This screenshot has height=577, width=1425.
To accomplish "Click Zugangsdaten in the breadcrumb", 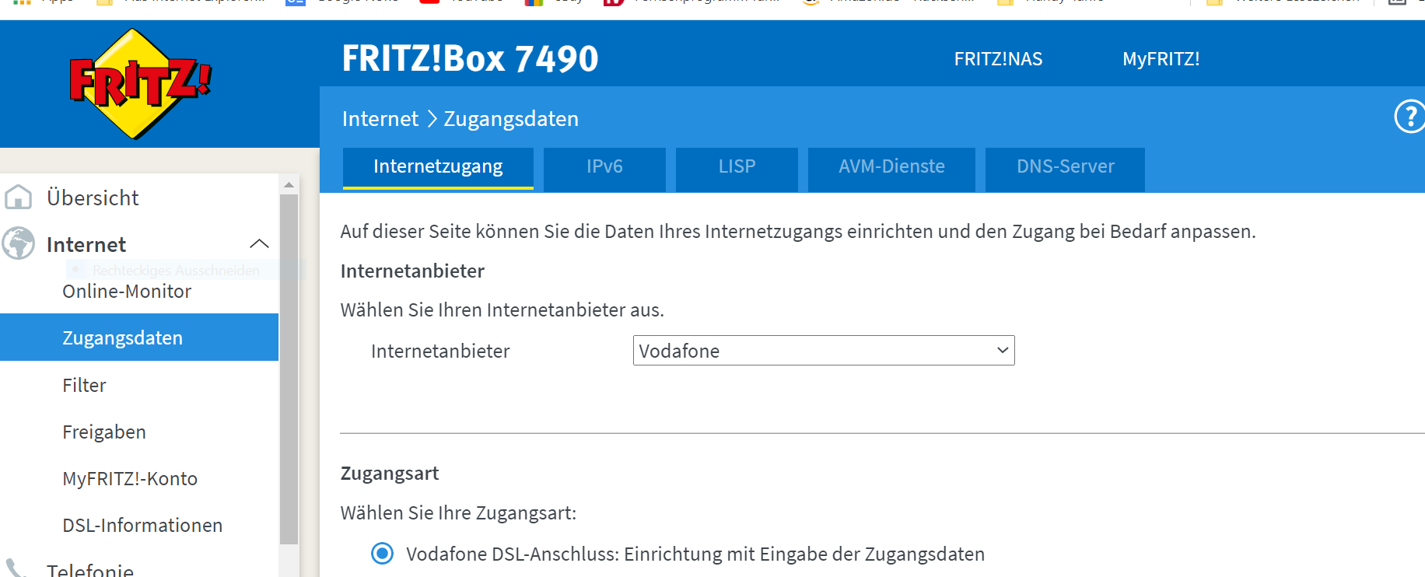I will [511, 119].
